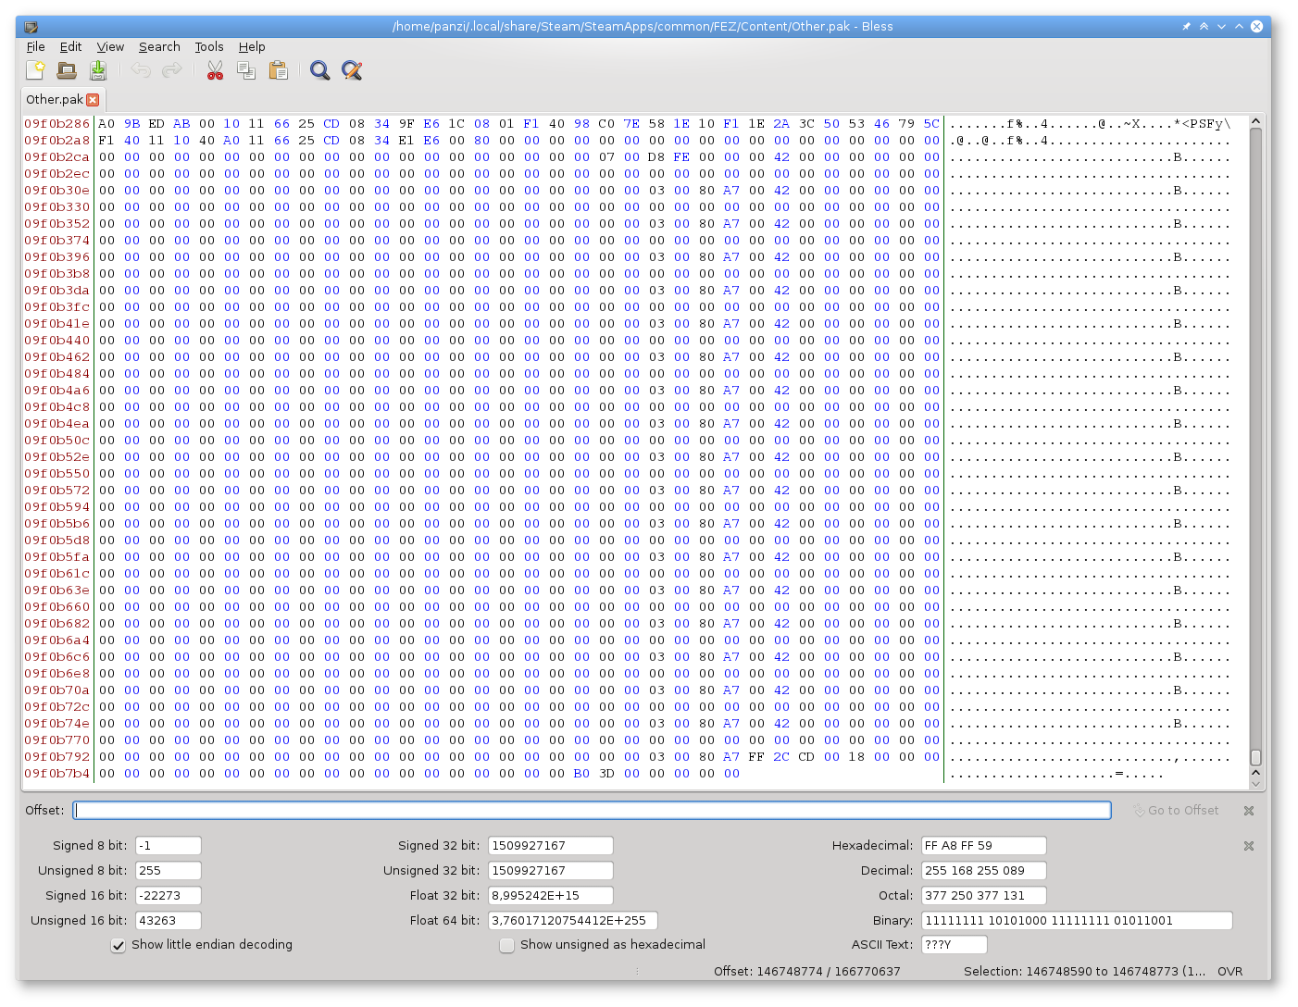Close the Other.pak tab

93,99
